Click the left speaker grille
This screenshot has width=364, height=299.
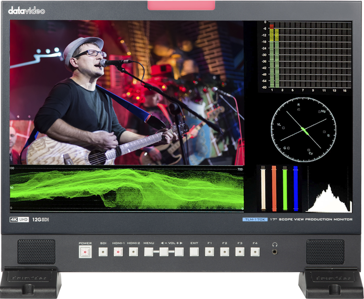click(x=36, y=252)
